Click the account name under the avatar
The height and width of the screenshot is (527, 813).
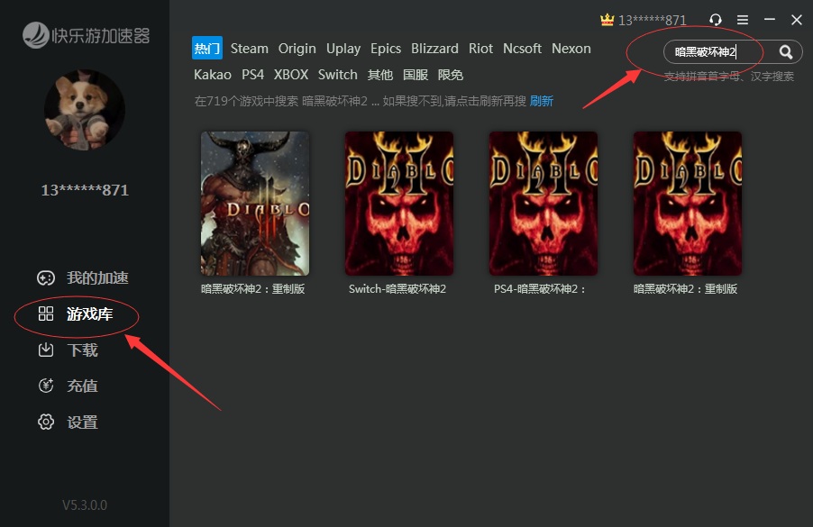[x=85, y=190]
